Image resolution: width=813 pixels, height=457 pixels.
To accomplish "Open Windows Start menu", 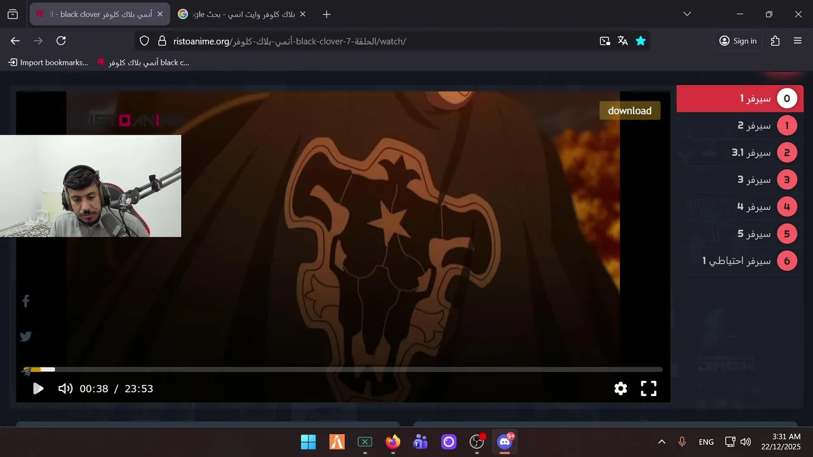I will point(309,442).
